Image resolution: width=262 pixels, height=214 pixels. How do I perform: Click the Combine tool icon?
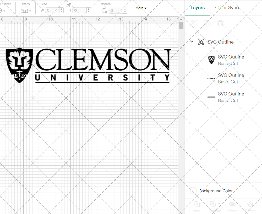point(213,204)
